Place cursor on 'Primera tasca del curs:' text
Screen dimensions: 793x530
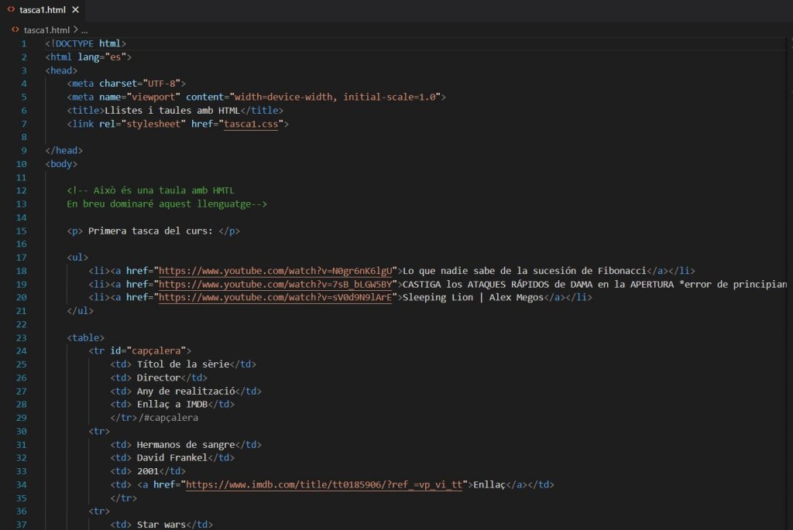pos(150,231)
